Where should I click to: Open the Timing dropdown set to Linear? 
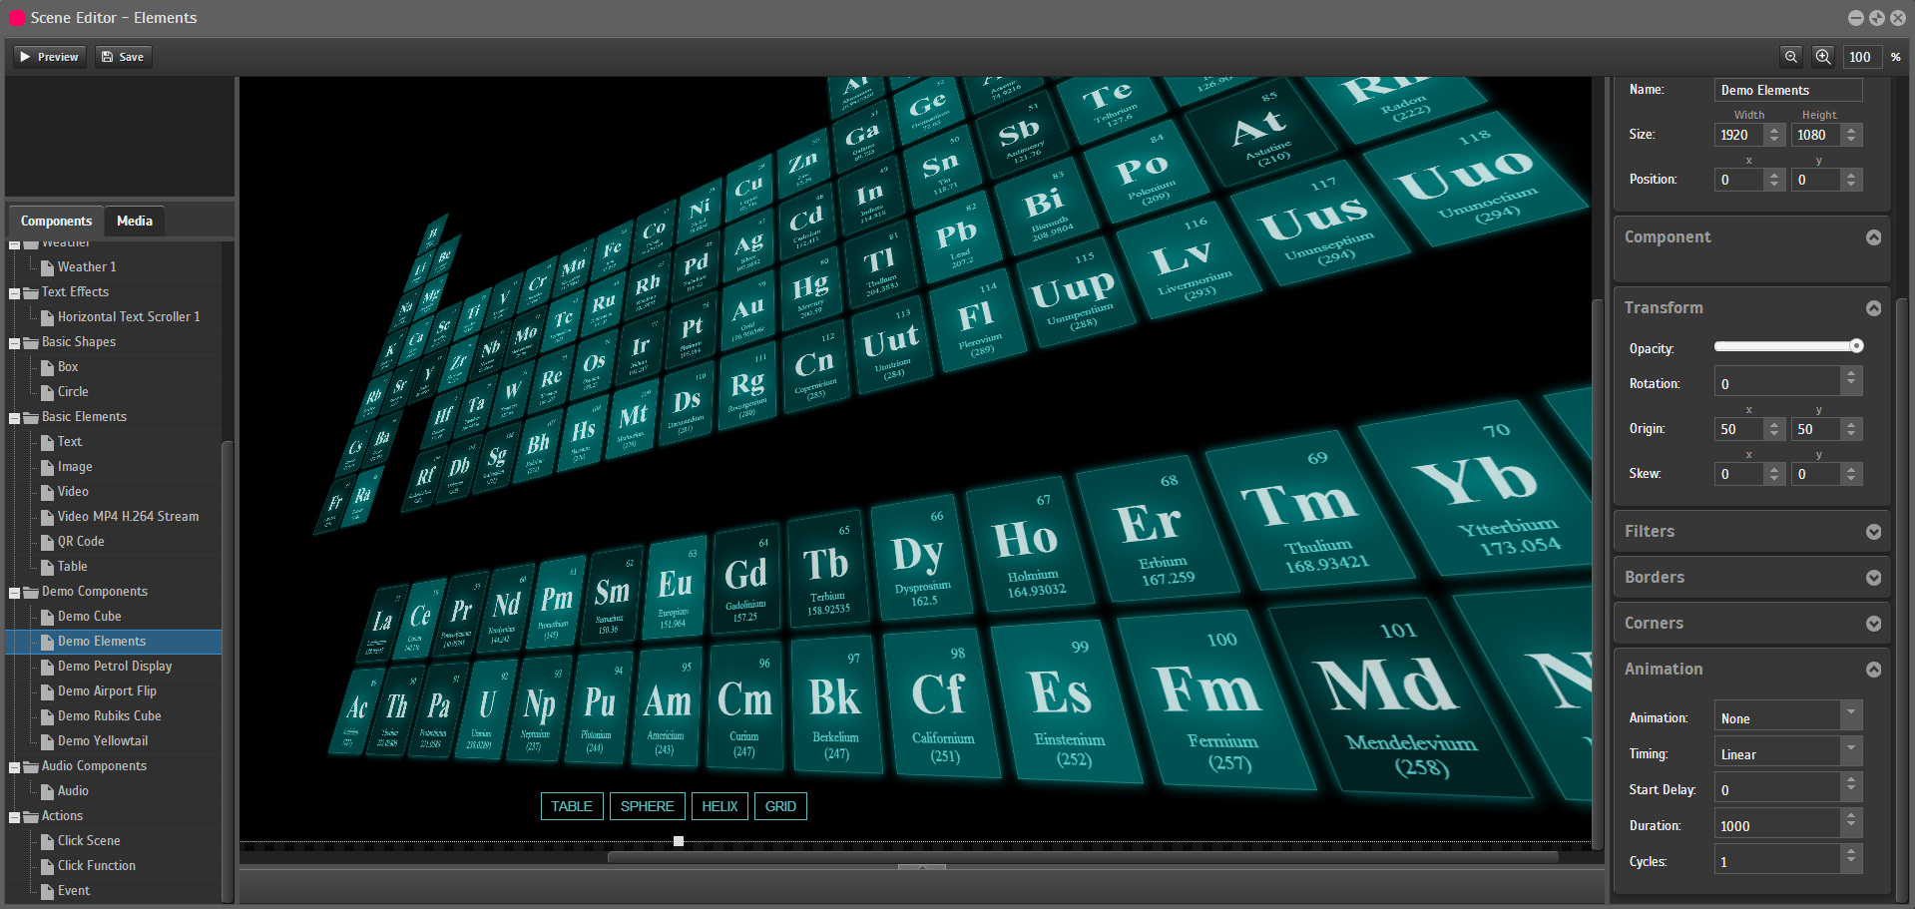[1851, 751]
